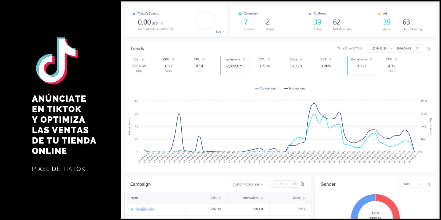Go to next campaign table page
This screenshot has width=441, height=220.
pyautogui.click(x=294, y=184)
